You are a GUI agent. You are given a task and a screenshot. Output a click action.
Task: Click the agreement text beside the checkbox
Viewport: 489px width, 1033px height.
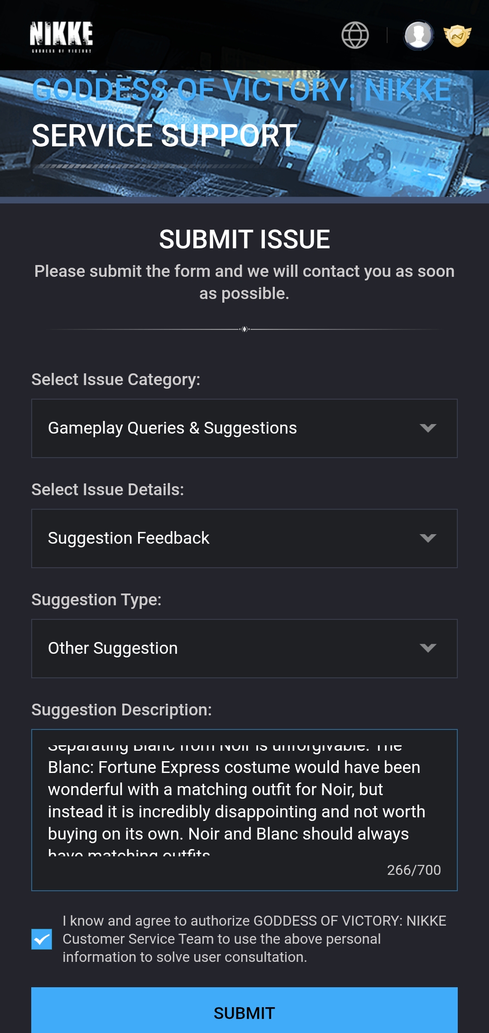coord(254,939)
